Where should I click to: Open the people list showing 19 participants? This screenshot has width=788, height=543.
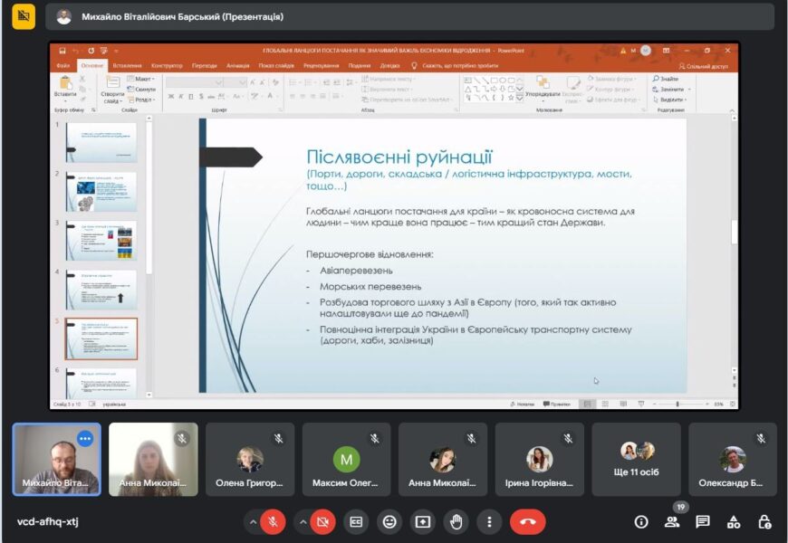point(672,521)
